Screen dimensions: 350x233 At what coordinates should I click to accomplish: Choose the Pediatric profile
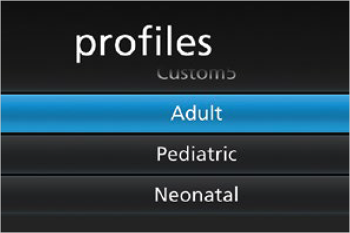pos(196,154)
